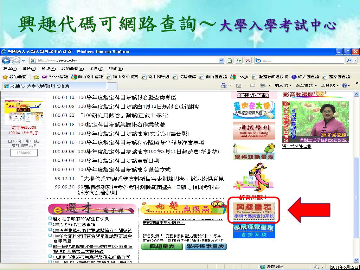Click the magnifier search button
The image size is (360, 270).
point(349,60)
